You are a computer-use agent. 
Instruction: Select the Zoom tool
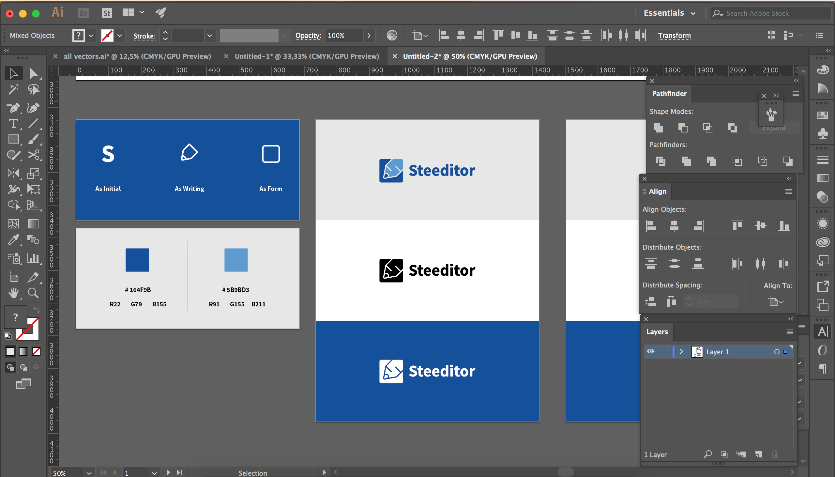pos(33,293)
